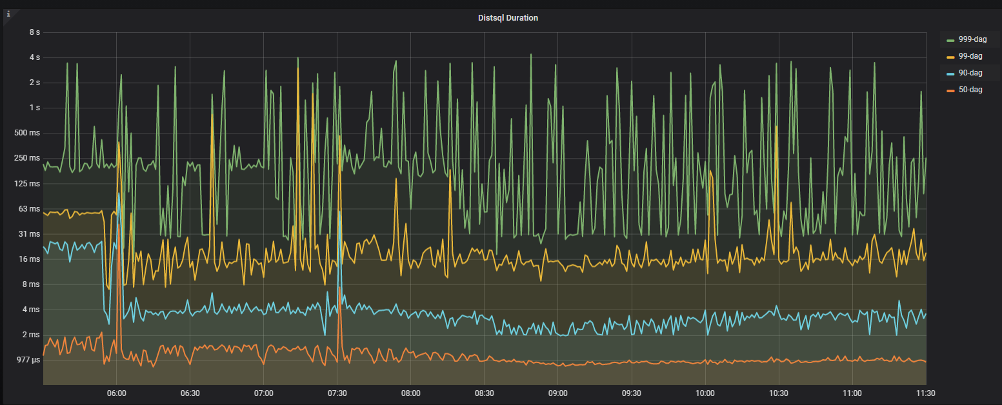The height and width of the screenshot is (405, 1002).
Task: Click the 10:30 time axis label
Action: pyautogui.click(x=778, y=393)
